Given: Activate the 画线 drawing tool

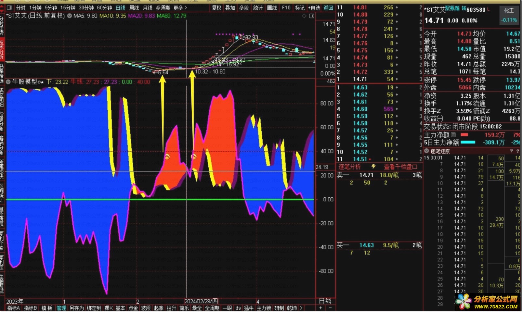Looking at the screenshot, I should coord(272,8).
